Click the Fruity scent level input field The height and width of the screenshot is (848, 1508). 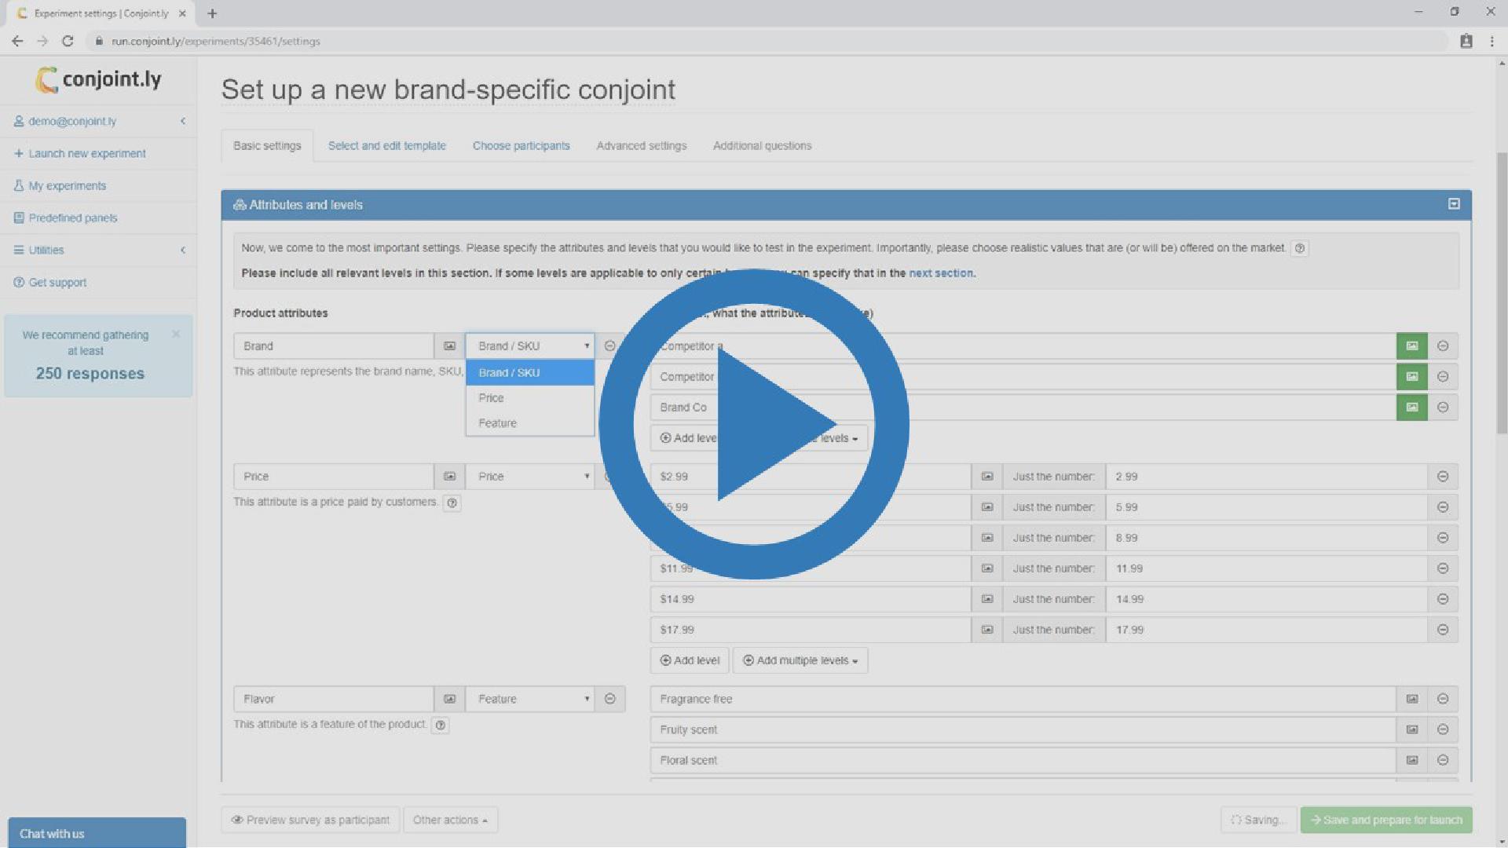coord(1021,729)
